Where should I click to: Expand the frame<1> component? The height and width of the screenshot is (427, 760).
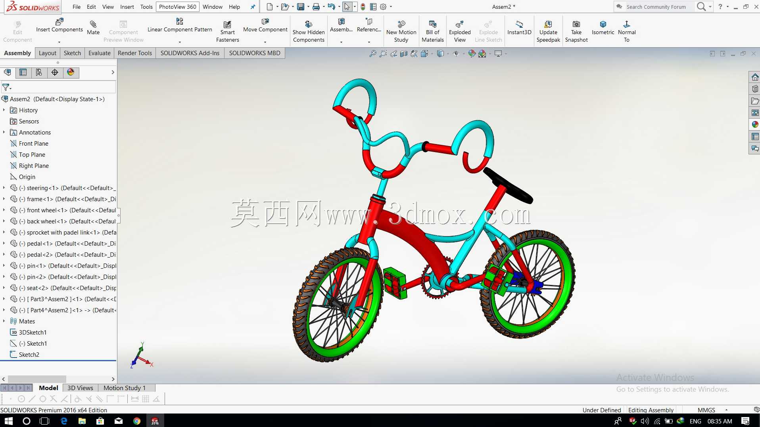(4, 199)
